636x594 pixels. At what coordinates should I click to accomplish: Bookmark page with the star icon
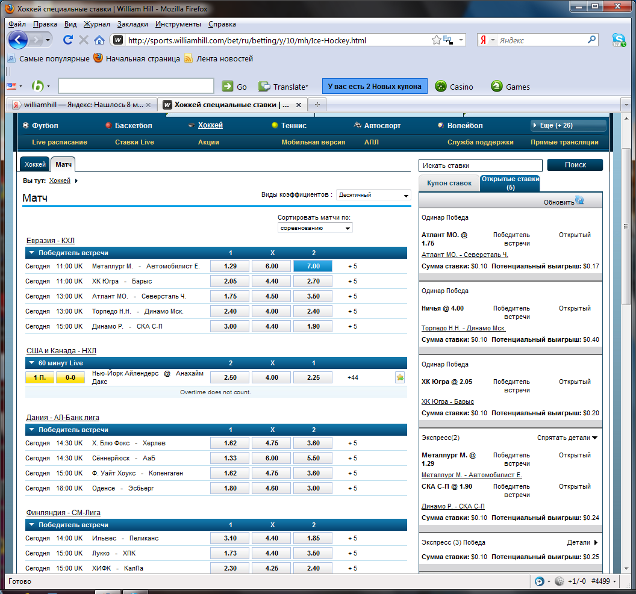click(437, 40)
